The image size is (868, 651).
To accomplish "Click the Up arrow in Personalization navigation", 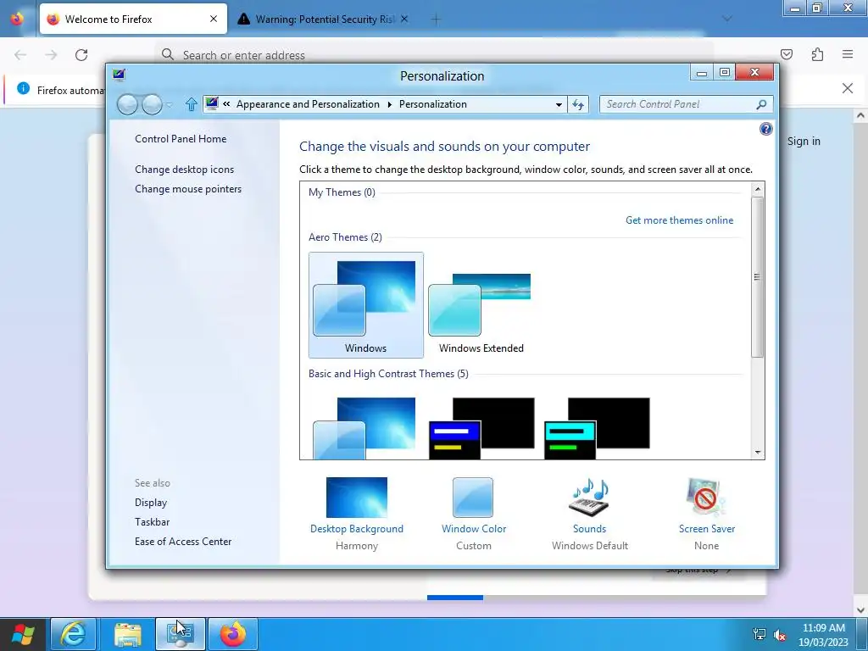I will point(191,104).
